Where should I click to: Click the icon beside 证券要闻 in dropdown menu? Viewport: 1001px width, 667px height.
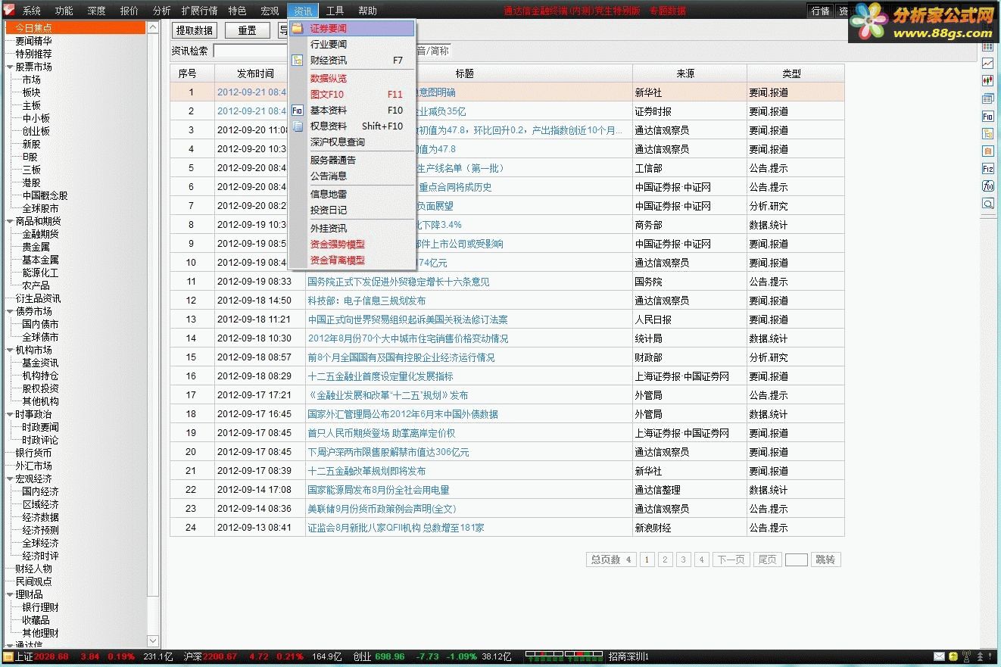pos(298,28)
